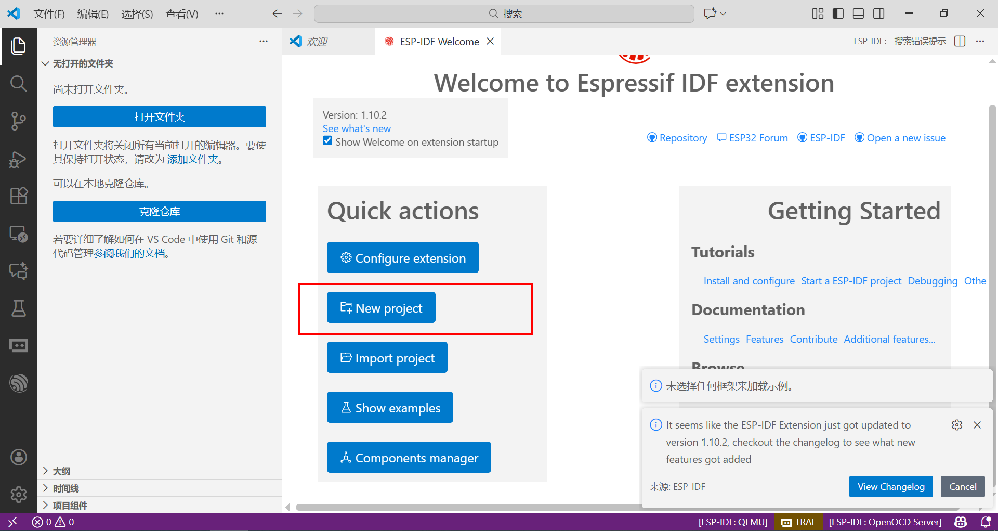Open Copilot status icon in status bar
Image resolution: width=998 pixels, height=531 pixels.
pyautogui.click(x=961, y=522)
